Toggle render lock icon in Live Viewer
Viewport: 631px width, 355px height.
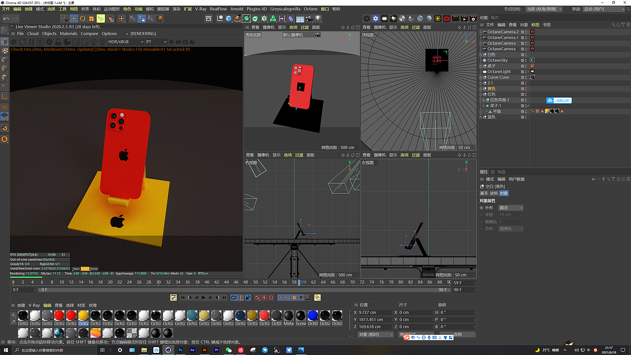click(59, 42)
